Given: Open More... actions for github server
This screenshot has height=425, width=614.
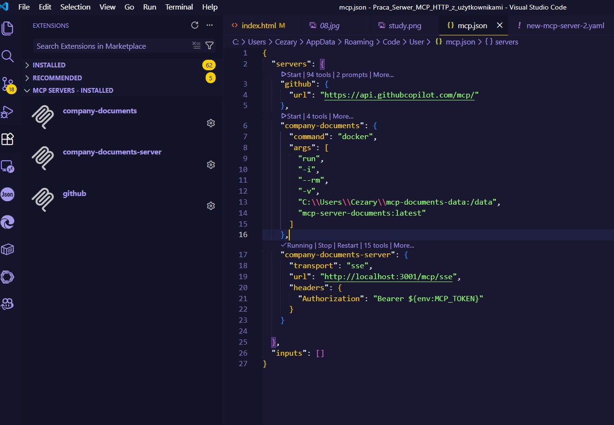Looking at the screenshot, I should pyautogui.click(x=384, y=75).
